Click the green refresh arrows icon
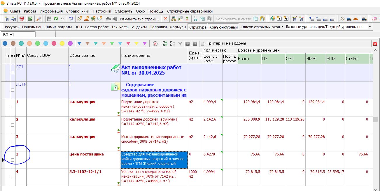 56,19
